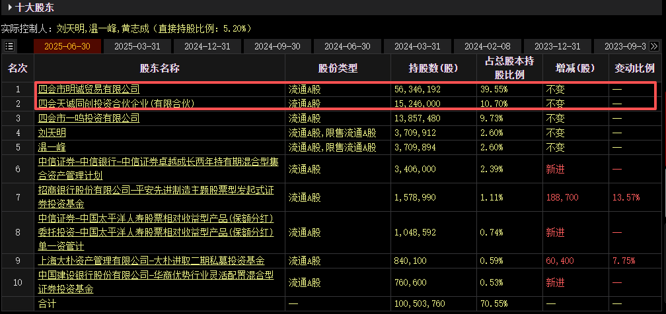Click the 占总股本持股比例 column header

pos(509,68)
